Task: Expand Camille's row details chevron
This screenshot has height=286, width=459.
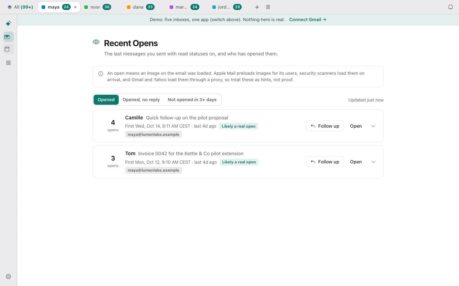Action: coord(373,126)
